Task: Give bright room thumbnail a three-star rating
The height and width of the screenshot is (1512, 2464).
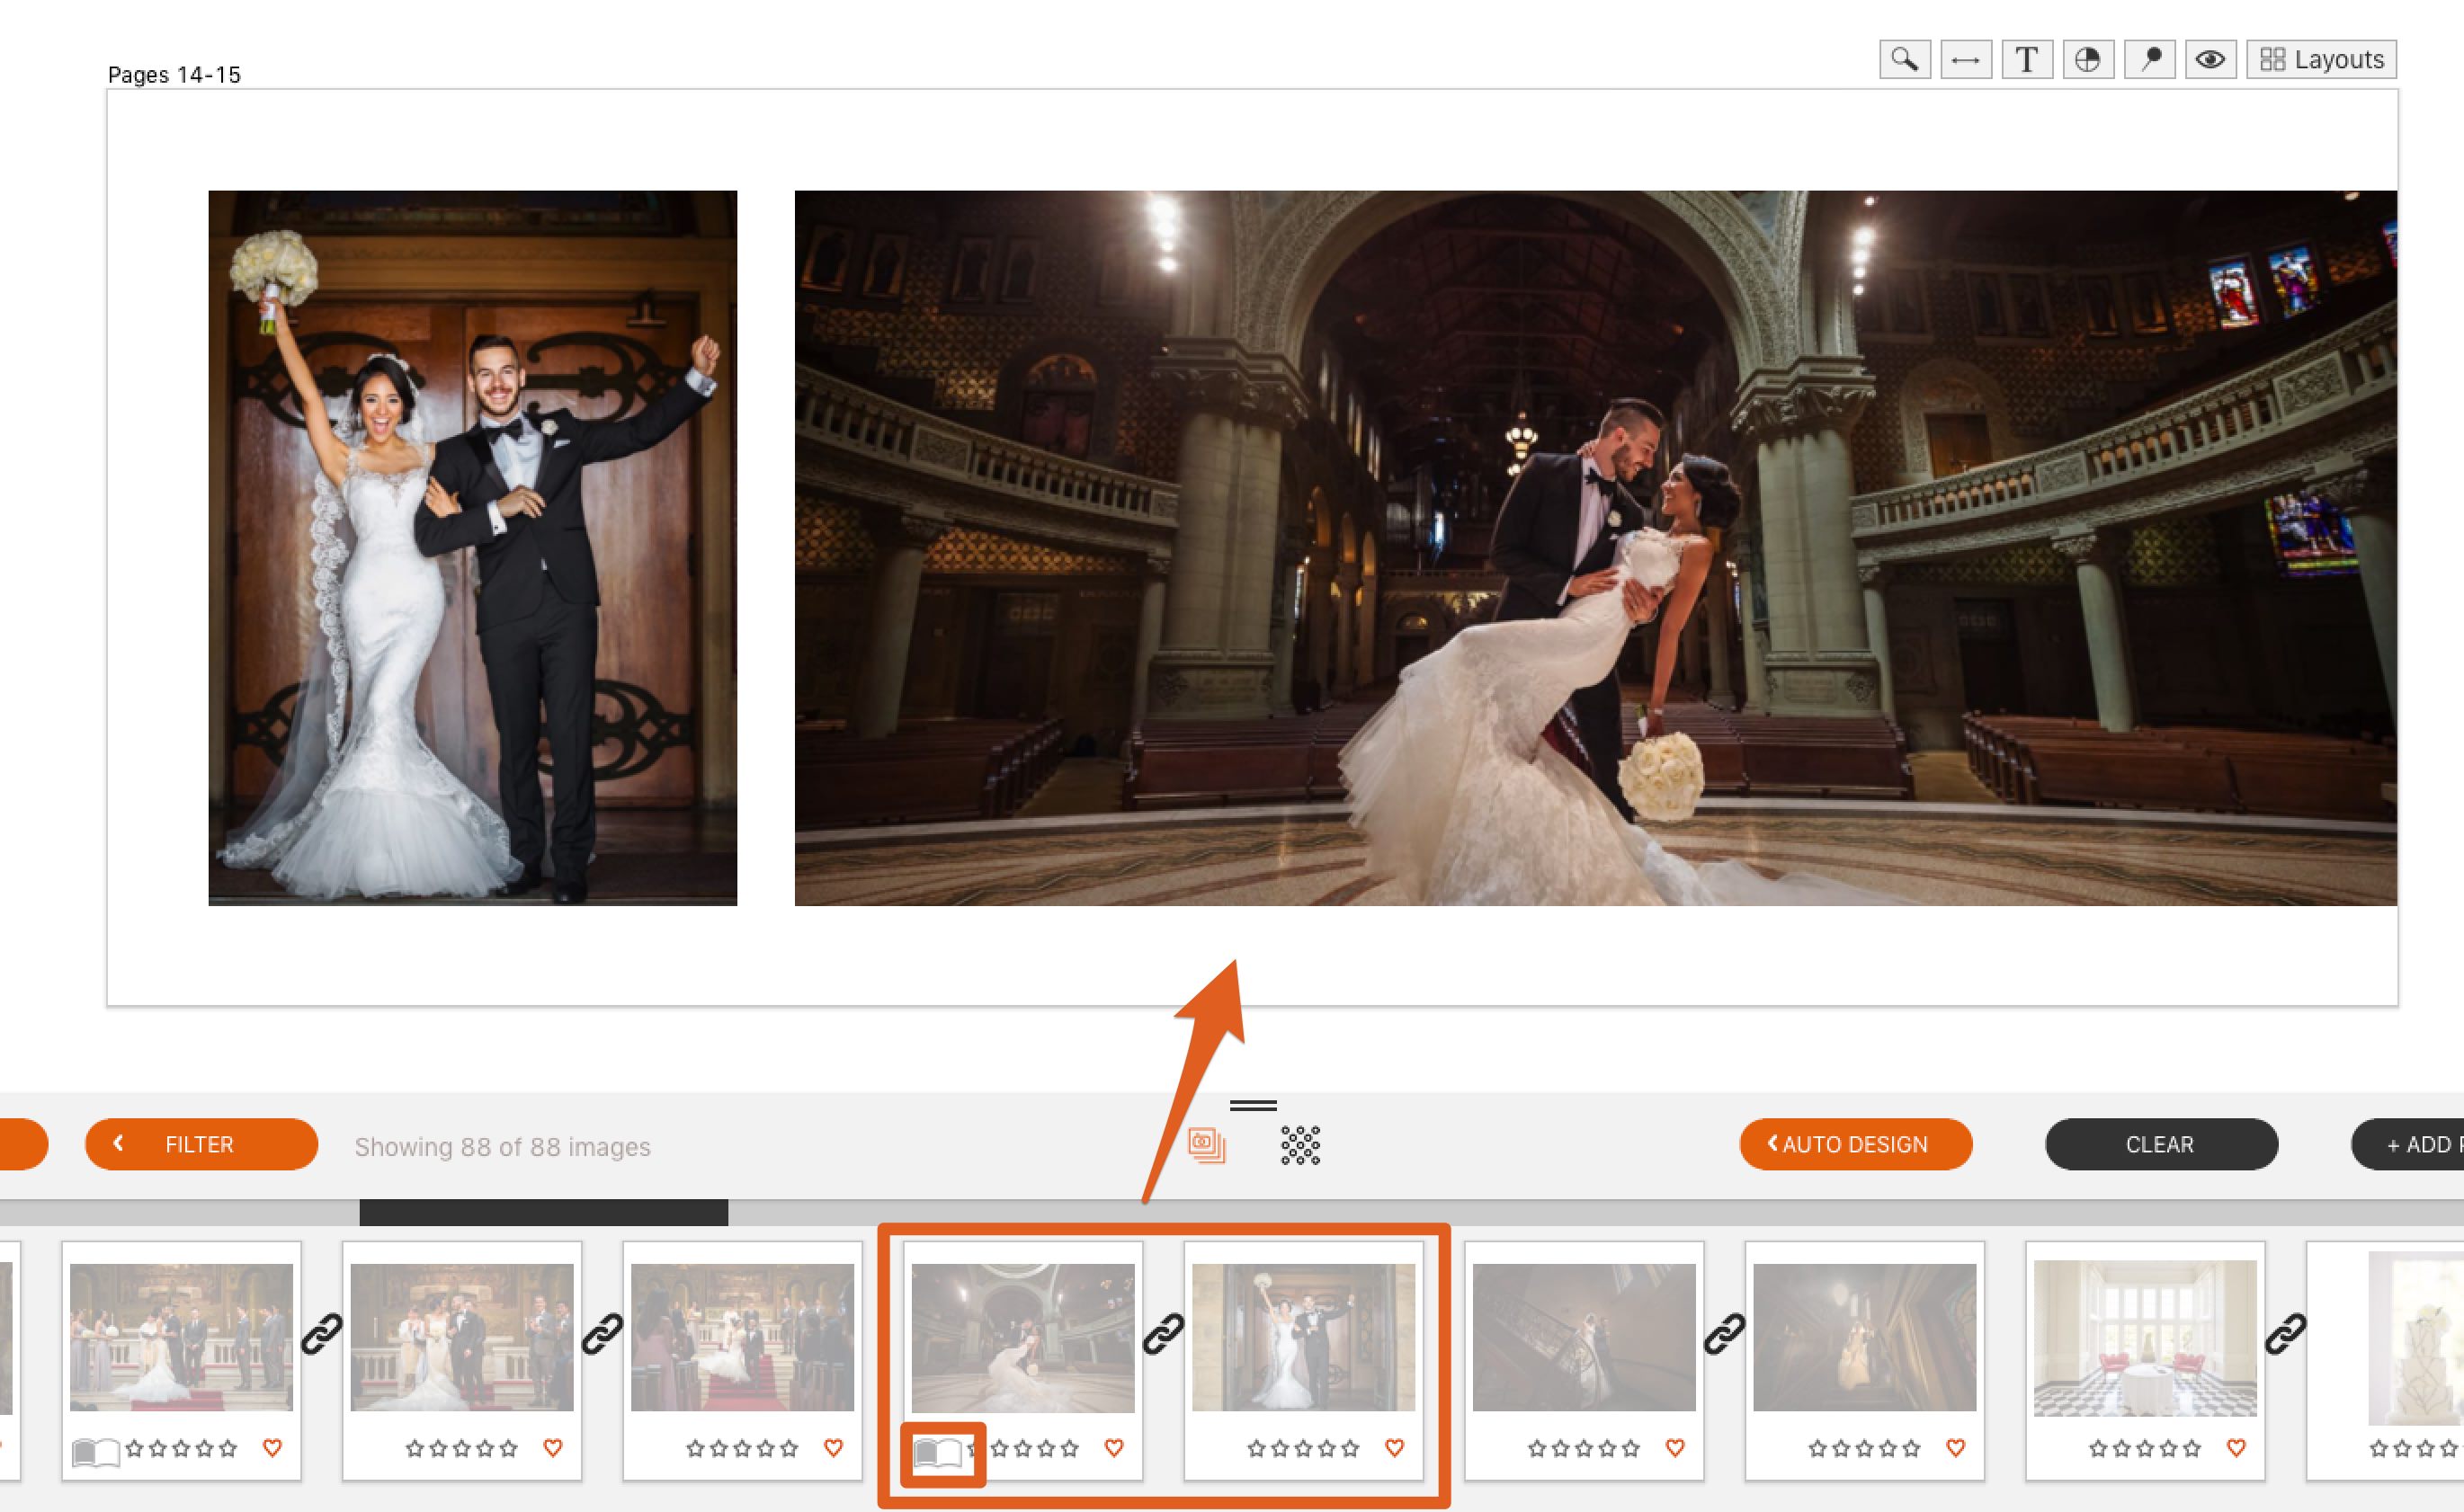Action: pos(2146,1448)
